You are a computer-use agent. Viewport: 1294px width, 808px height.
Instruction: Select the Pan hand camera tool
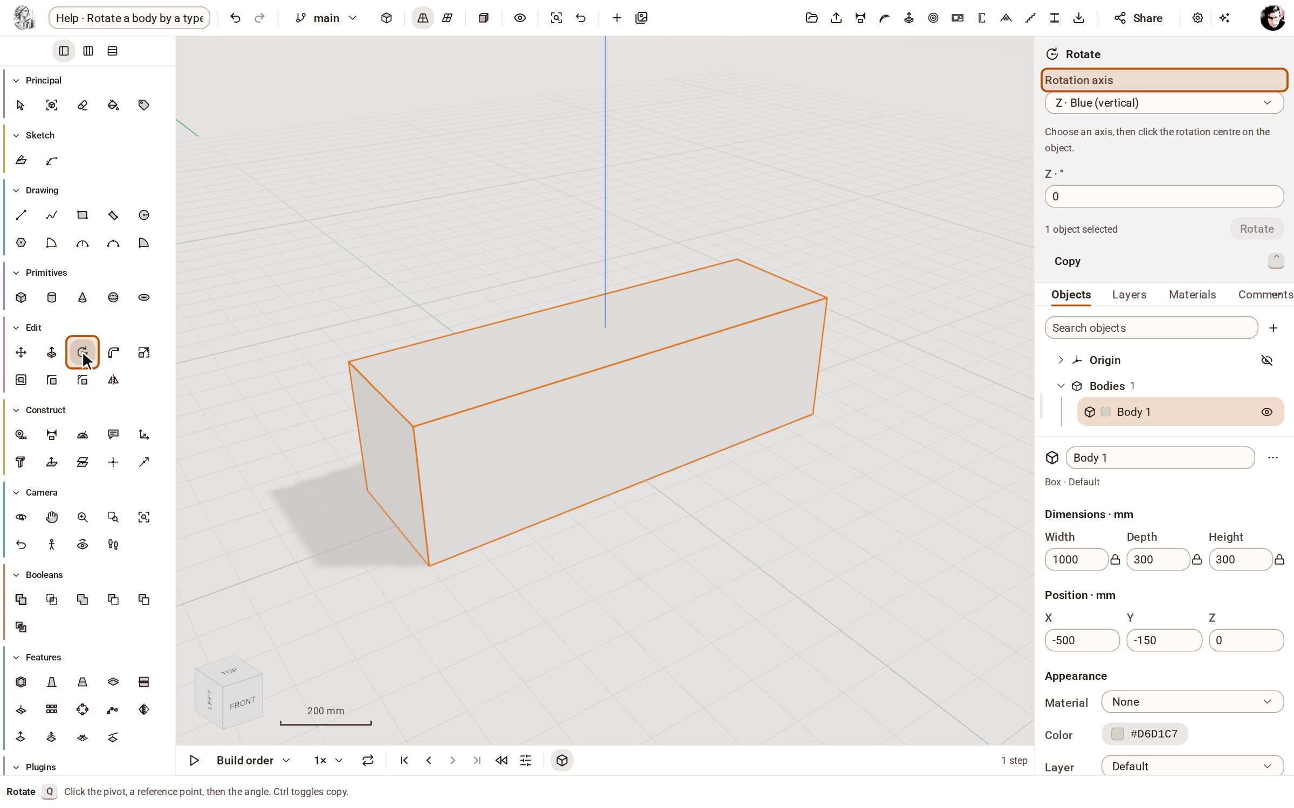[x=52, y=517]
